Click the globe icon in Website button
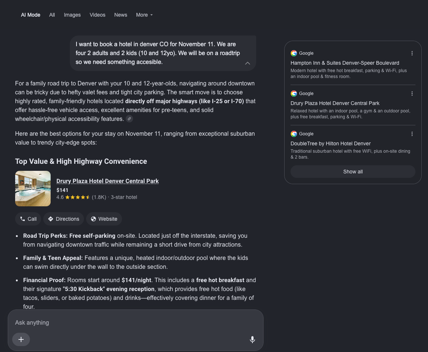Image resolution: width=428 pixels, height=352 pixels. coord(94,219)
